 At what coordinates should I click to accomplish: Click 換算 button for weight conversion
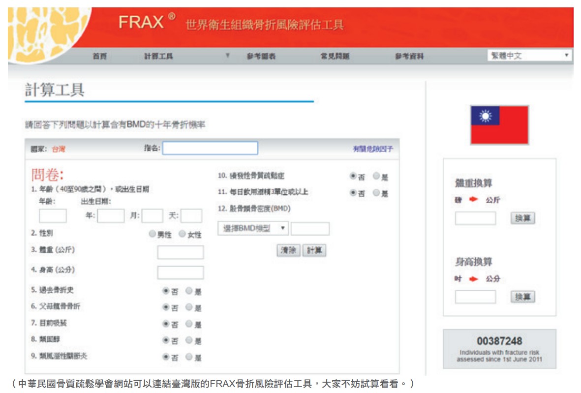[x=523, y=218]
